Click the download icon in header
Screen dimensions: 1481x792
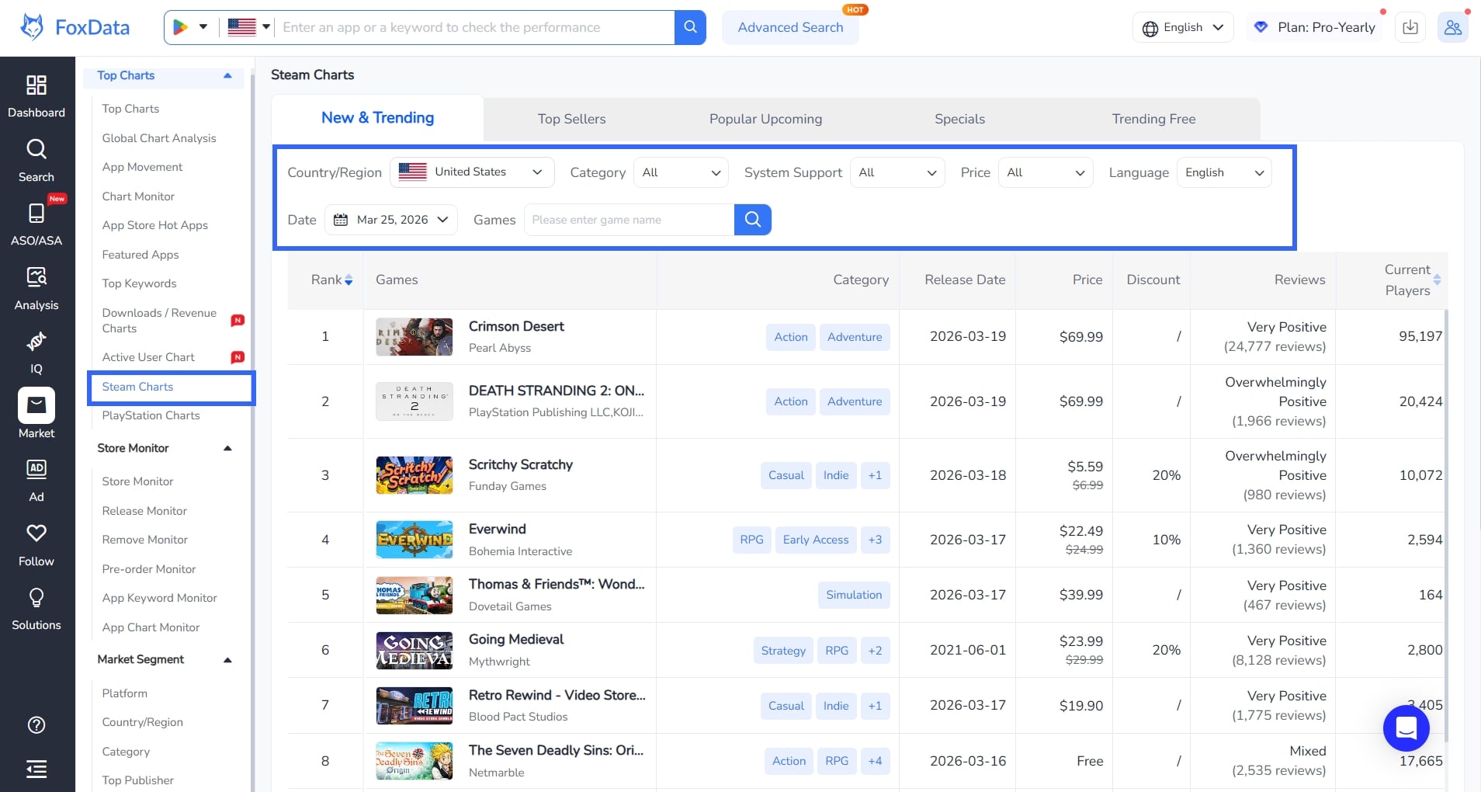[x=1410, y=27]
